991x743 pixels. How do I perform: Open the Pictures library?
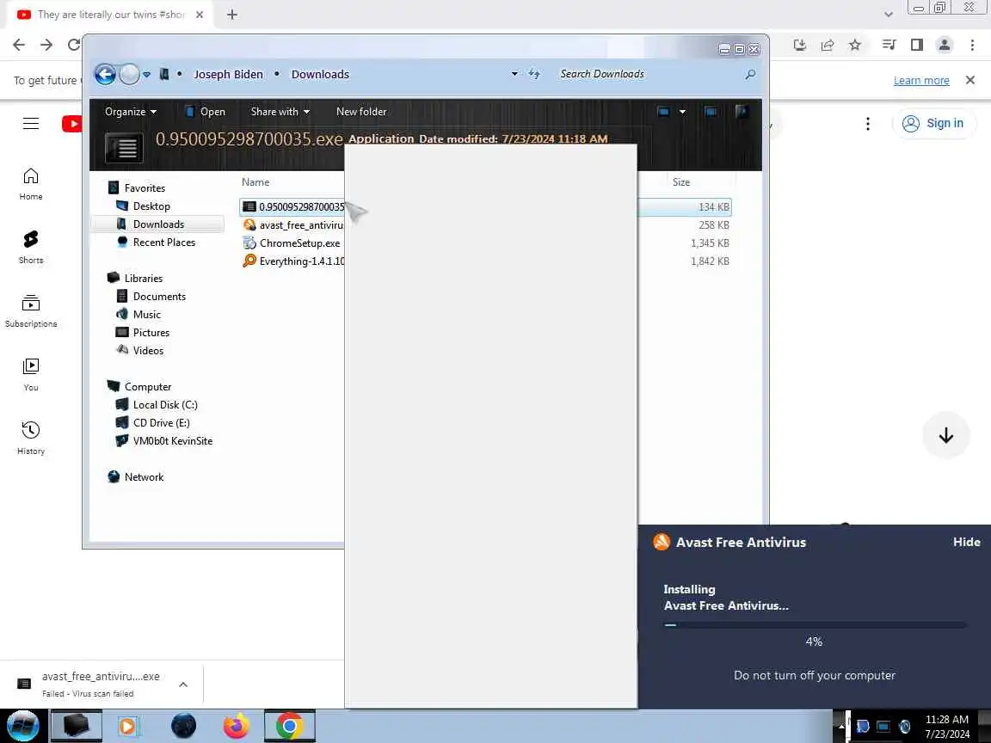pyautogui.click(x=151, y=332)
